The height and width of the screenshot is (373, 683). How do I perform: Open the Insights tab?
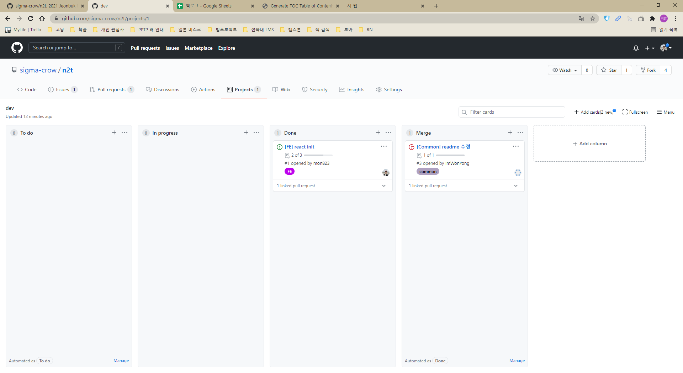[x=351, y=90]
